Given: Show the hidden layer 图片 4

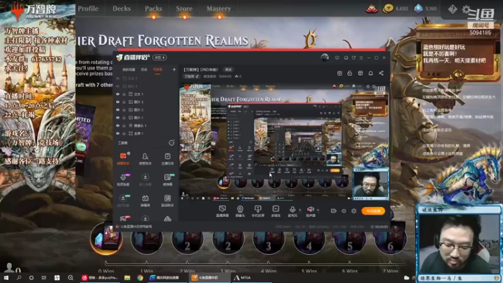Looking at the screenshot, I should (x=118, y=86).
